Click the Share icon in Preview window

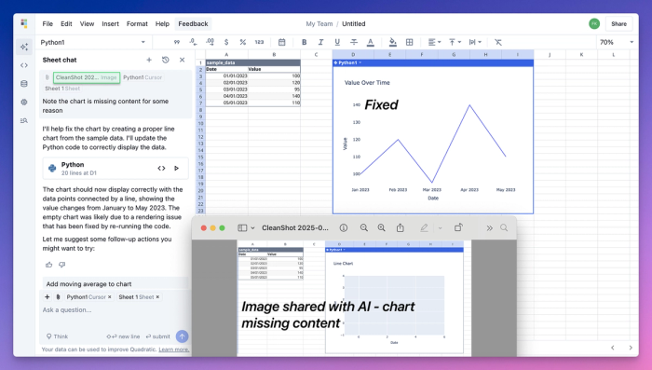coord(400,227)
